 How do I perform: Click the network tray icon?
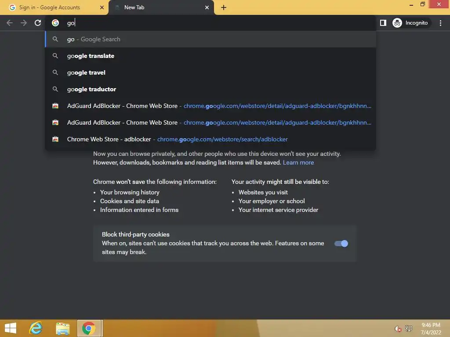click(x=409, y=328)
